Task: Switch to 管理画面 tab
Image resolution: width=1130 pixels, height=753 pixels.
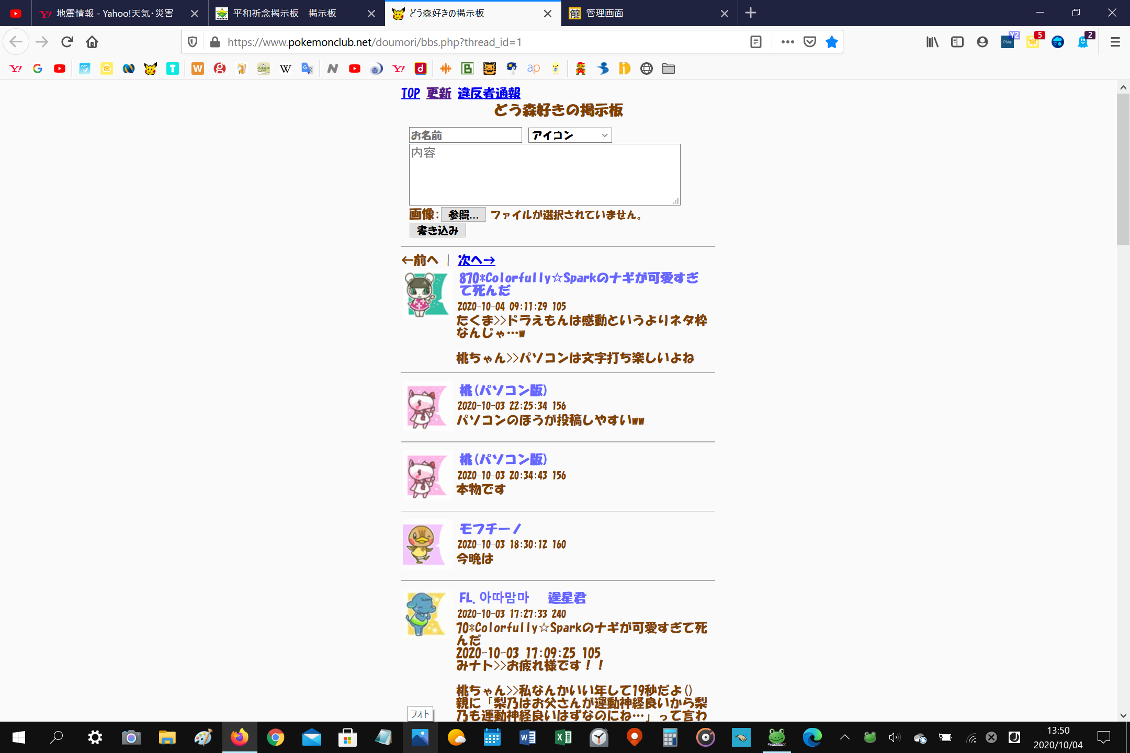Action: [605, 13]
